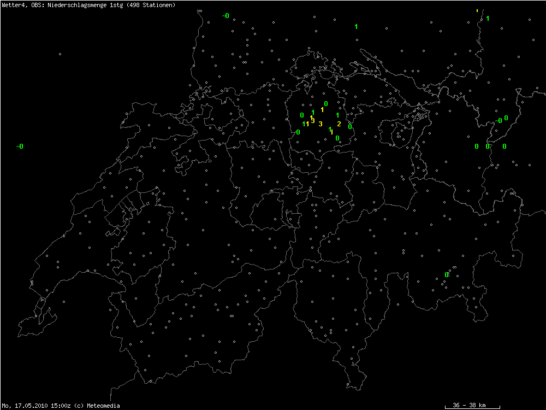Select the yellow '2' precipitation value

tap(339, 124)
